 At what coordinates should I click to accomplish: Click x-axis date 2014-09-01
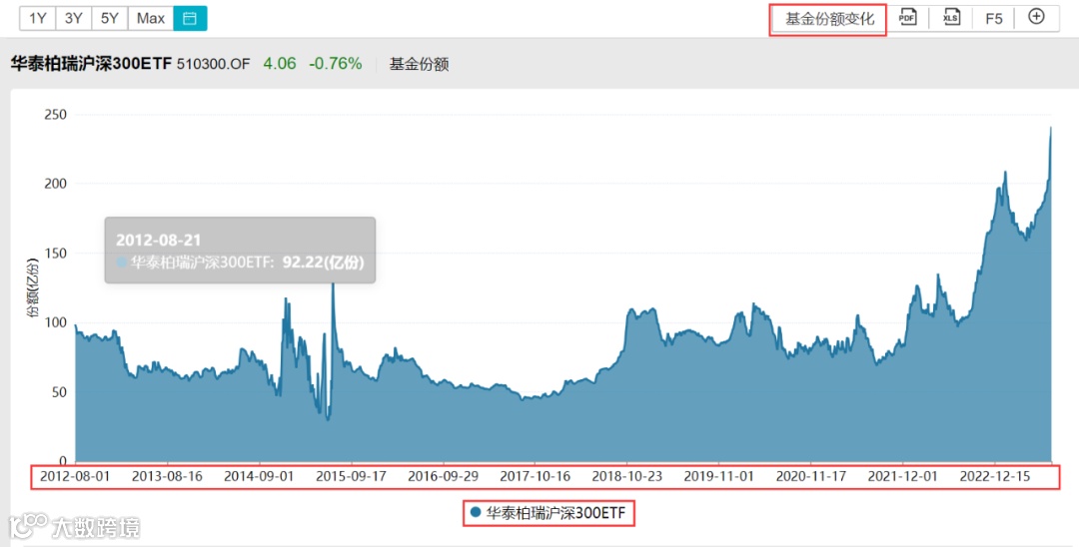259,476
